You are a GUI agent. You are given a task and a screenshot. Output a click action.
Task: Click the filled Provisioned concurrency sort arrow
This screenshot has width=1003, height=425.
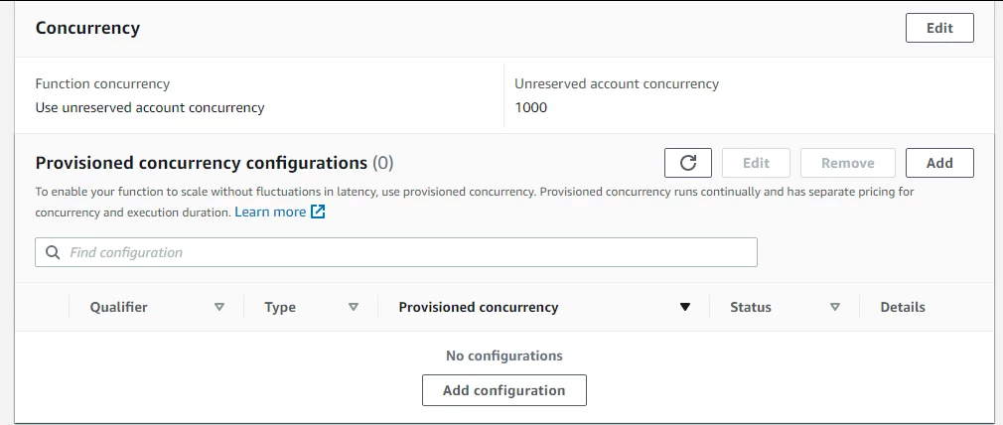684,307
